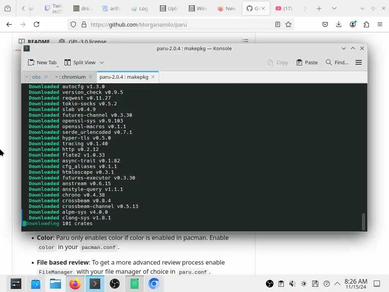The image size is (389, 292).
Task: Open the Firefox account icon
Action: pos(353,24)
